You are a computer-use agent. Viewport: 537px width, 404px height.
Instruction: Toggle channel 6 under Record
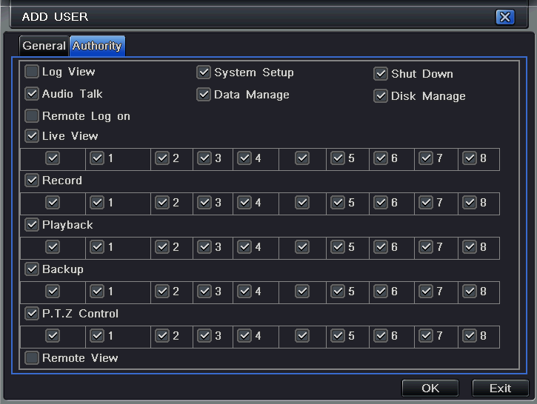point(381,203)
